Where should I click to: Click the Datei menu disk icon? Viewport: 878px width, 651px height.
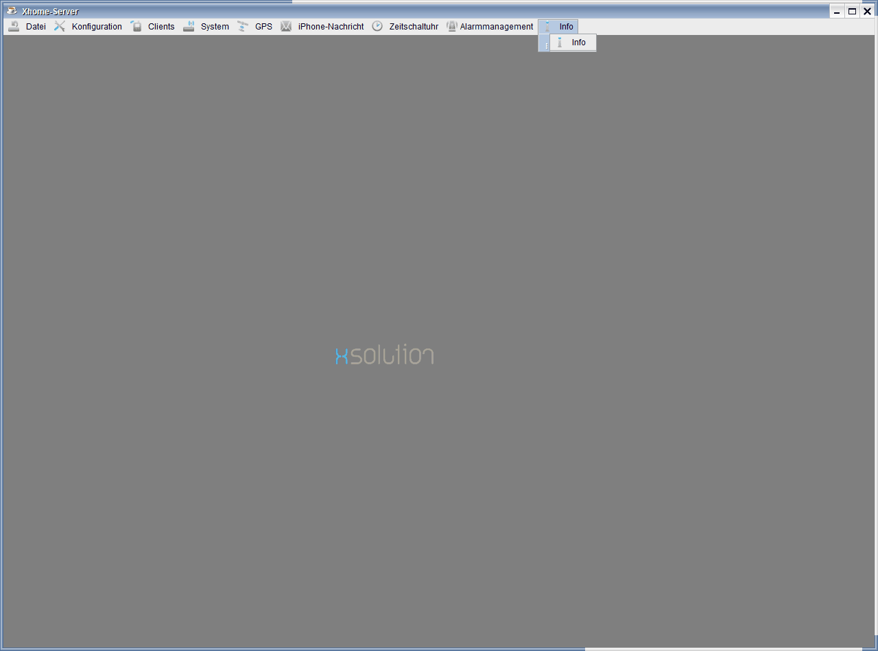pyautogui.click(x=14, y=26)
